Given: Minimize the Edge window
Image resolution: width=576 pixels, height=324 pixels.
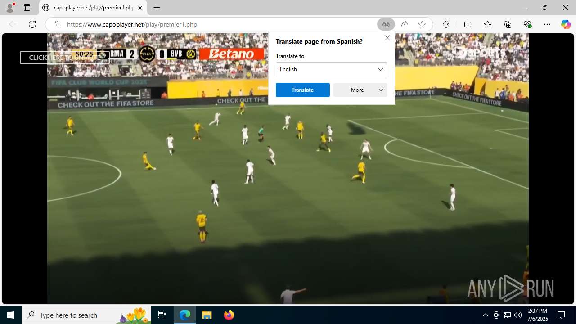Looking at the screenshot, I should (524, 8).
